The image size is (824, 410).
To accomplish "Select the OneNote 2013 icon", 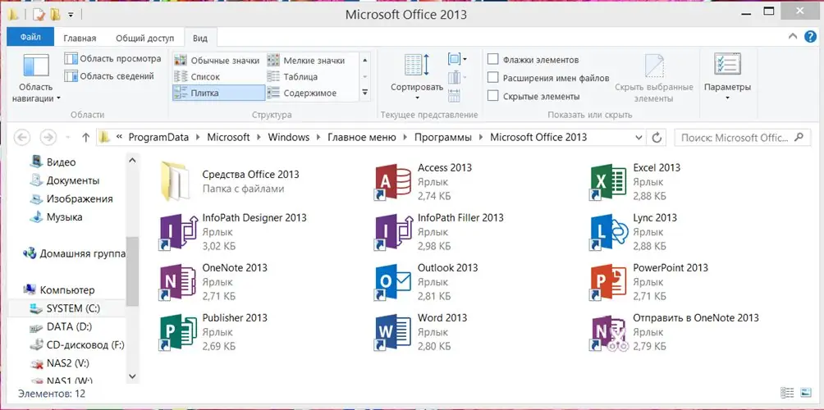I will (x=177, y=282).
